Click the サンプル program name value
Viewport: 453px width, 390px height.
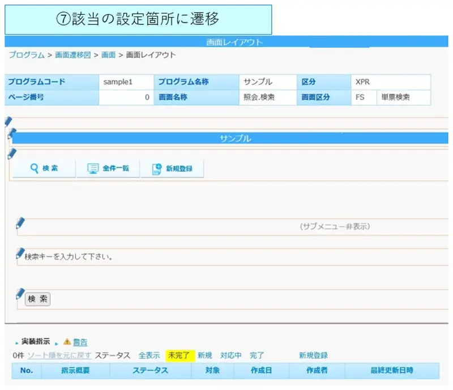(x=258, y=82)
